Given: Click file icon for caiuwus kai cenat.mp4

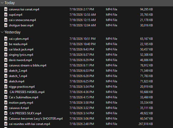Looking at the screenshot, I should [x=6, y=9].
